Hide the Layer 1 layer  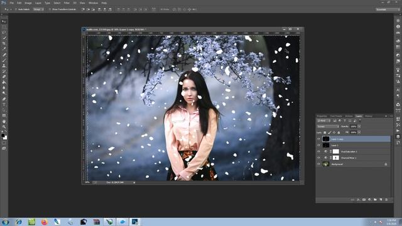(x=318, y=145)
